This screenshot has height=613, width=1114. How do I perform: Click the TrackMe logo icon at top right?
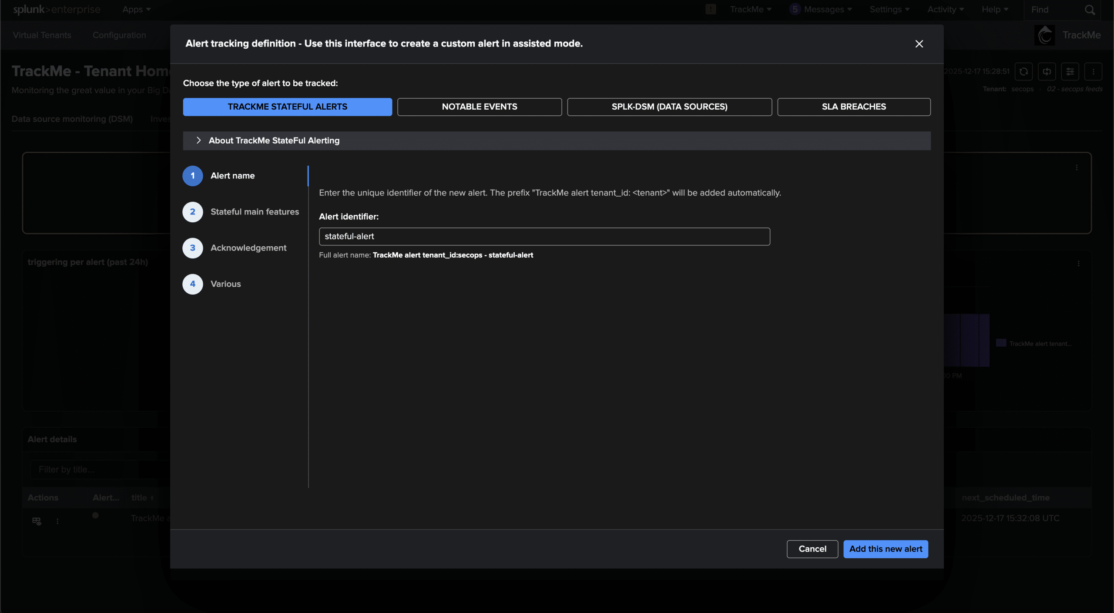point(1044,35)
